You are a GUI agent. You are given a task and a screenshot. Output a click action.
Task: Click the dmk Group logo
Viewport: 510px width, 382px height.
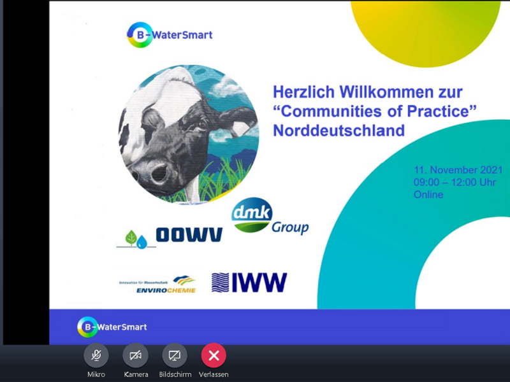point(270,217)
